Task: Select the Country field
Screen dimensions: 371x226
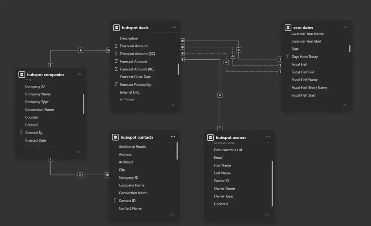Action: click(32, 117)
